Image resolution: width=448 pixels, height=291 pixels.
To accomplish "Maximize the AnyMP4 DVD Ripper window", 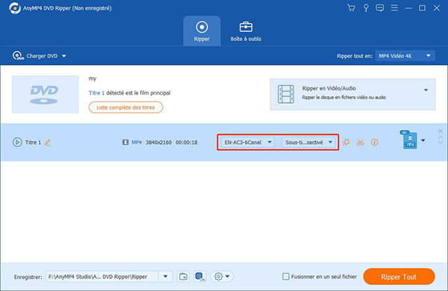I will coord(422,7).
